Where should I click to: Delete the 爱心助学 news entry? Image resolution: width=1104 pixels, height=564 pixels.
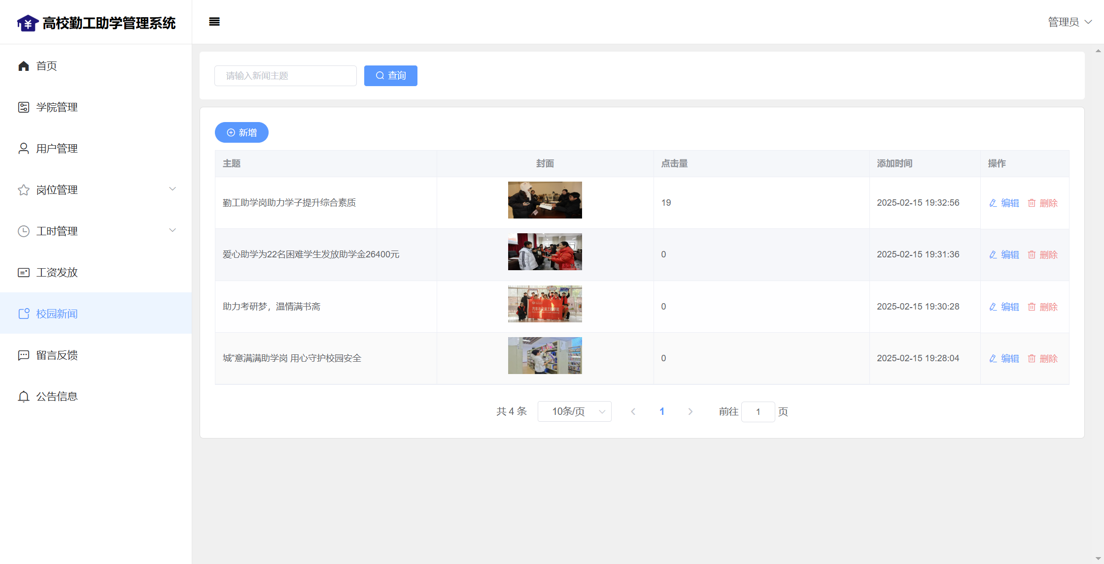(1043, 255)
